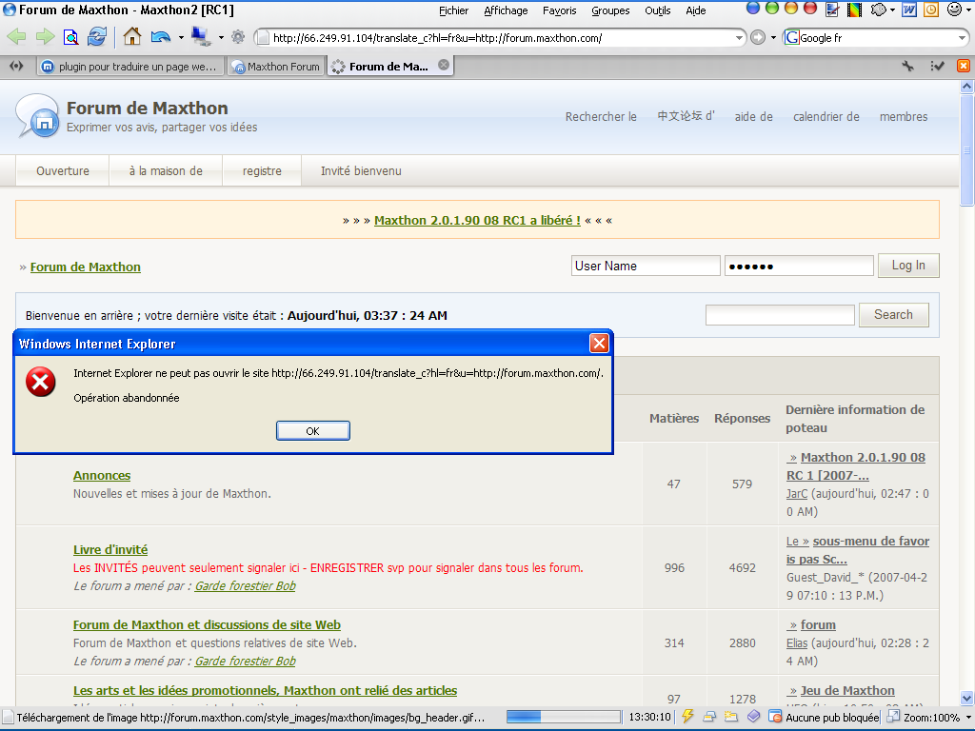This screenshot has width=975, height=731.
Task: Click the orange clock icon in the top bar
Action: (x=931, y=10)
